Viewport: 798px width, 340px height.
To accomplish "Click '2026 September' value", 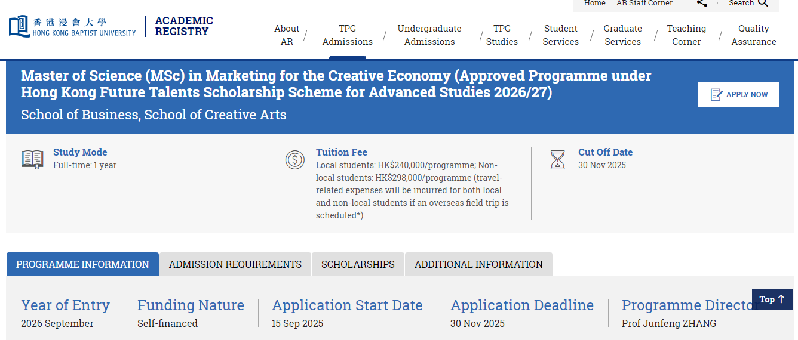I will 57,323.
